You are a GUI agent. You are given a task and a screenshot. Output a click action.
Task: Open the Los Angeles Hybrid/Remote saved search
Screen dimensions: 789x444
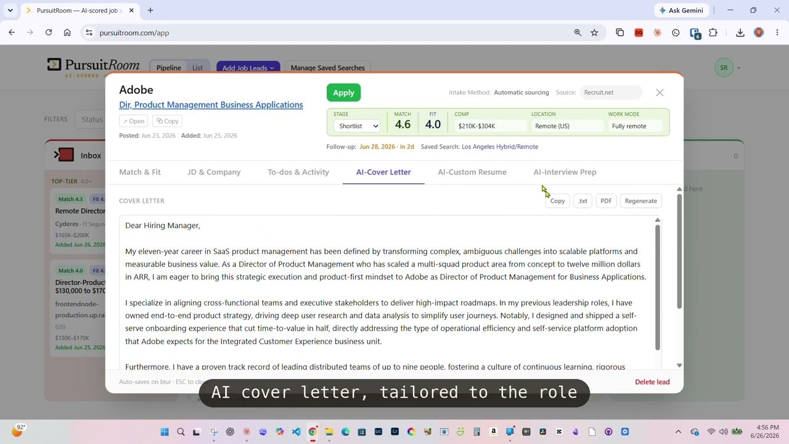500,147
